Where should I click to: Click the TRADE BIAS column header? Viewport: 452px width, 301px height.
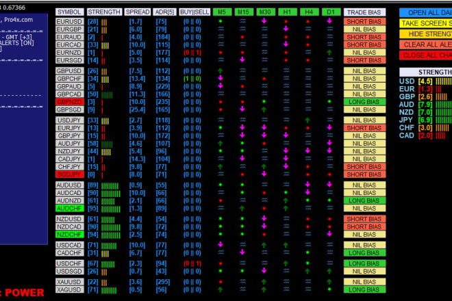point(364,12)
